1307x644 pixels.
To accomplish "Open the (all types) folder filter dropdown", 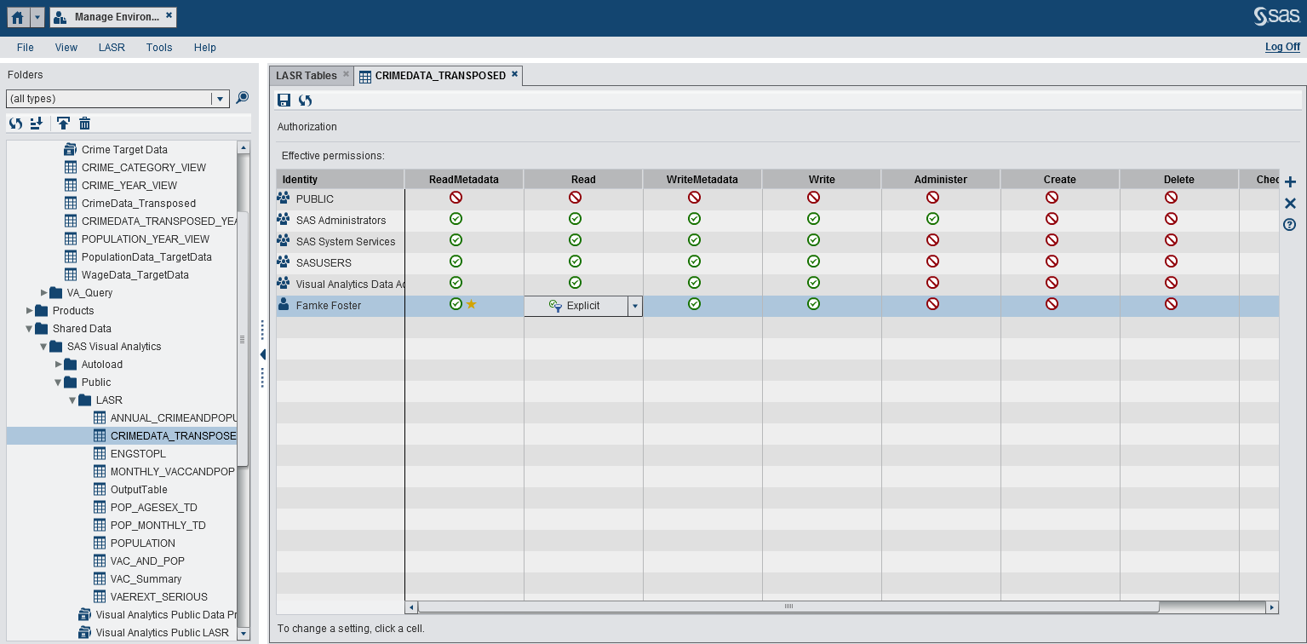I will coord(220,99).
